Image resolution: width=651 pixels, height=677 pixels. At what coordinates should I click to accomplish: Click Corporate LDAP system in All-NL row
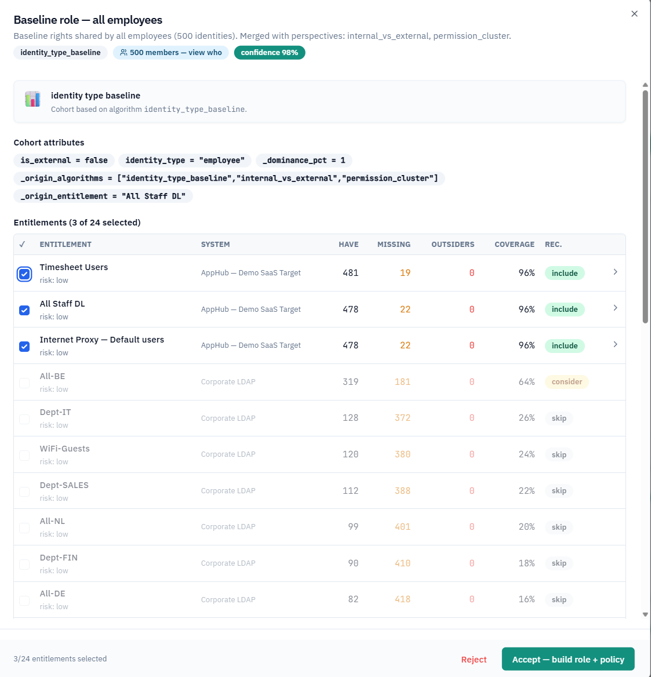(x=228, y=527)
